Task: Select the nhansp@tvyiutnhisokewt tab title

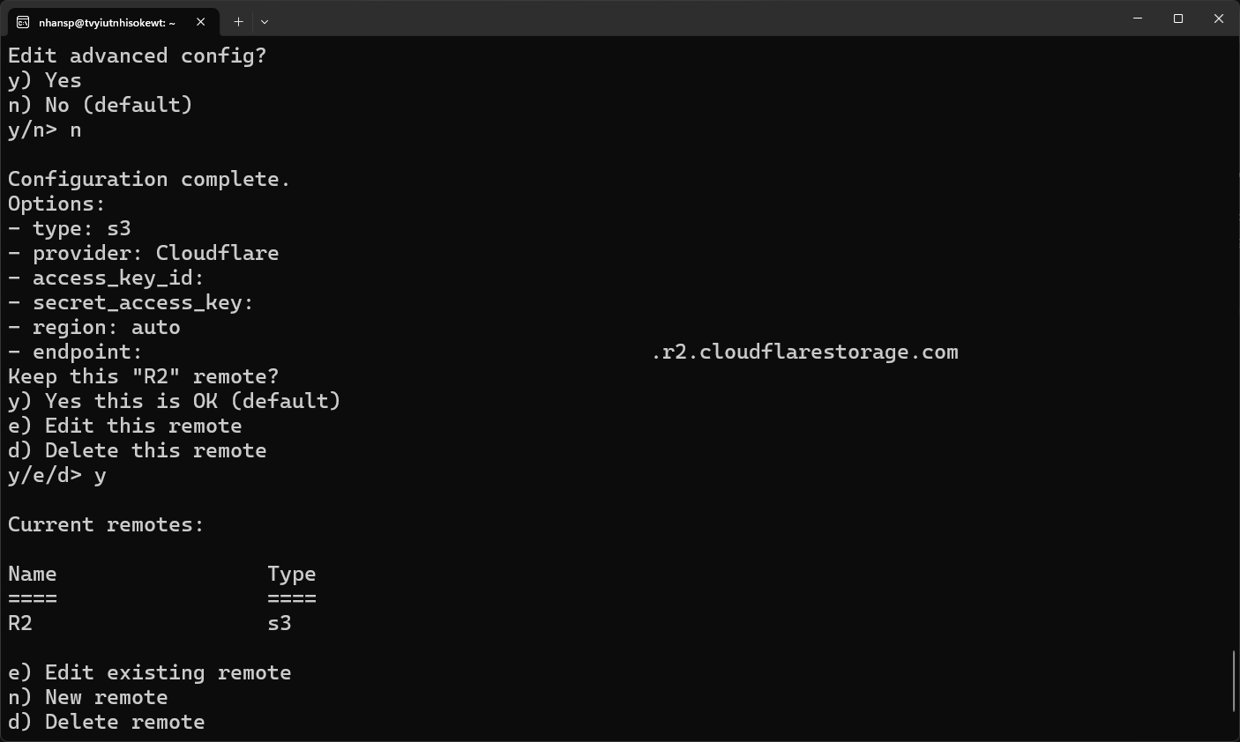Action: (107, 22)
